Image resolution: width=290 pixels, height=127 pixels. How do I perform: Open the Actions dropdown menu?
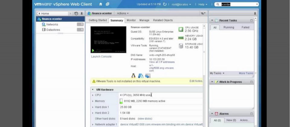pyautogui.click(x=122, y=14)
